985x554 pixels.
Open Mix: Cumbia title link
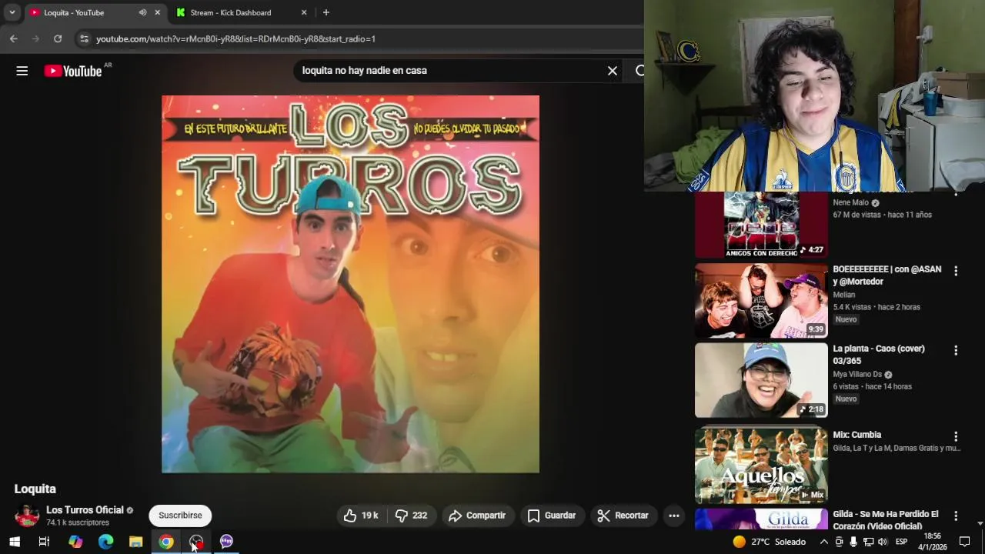pos(856,435)
